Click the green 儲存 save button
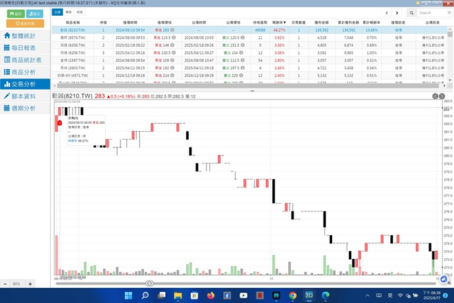Viewport: 454px width, 303px height. tap(14, 13)
